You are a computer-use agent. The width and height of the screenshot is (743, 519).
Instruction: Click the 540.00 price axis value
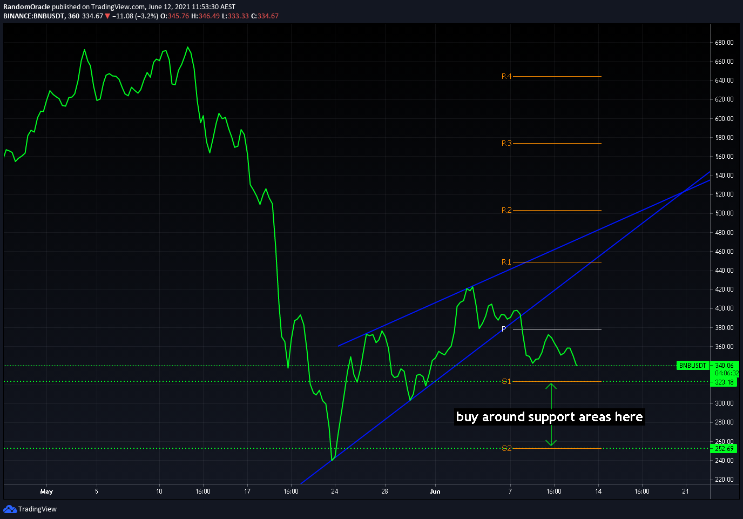click(724, 176)
